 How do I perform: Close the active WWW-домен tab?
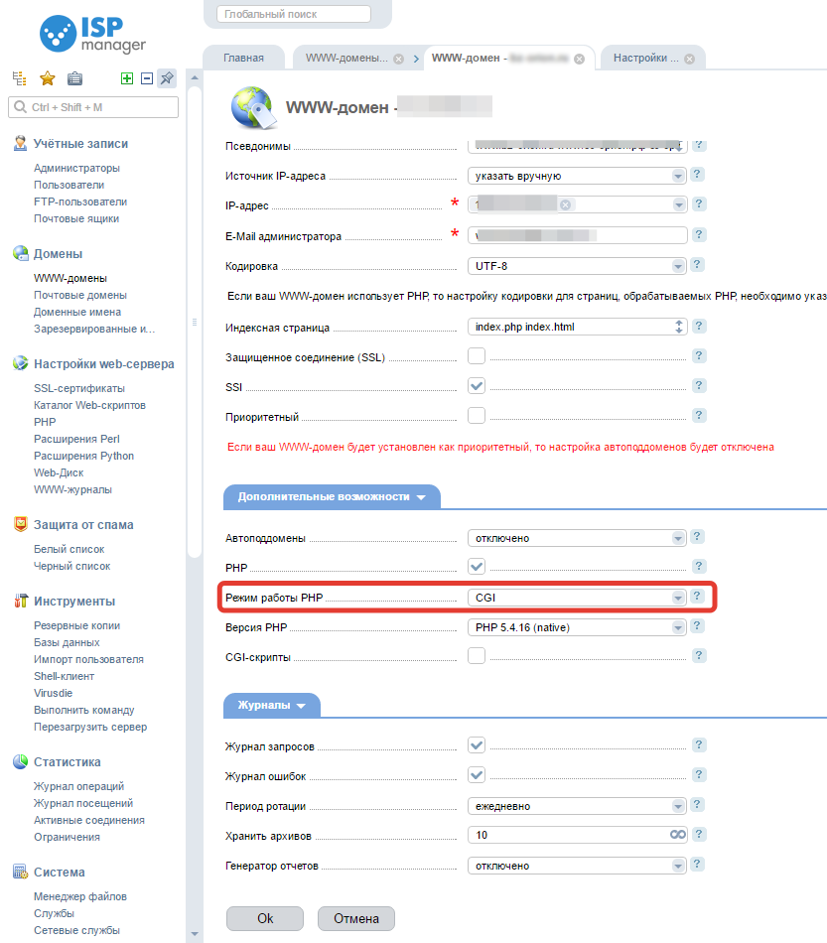(579, 59)
